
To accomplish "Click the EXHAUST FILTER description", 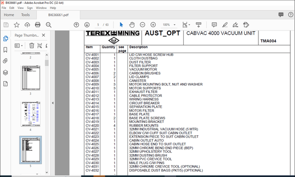I will pos(143,92).
